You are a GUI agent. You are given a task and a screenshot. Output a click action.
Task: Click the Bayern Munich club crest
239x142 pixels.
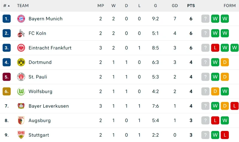click(21, 19)
